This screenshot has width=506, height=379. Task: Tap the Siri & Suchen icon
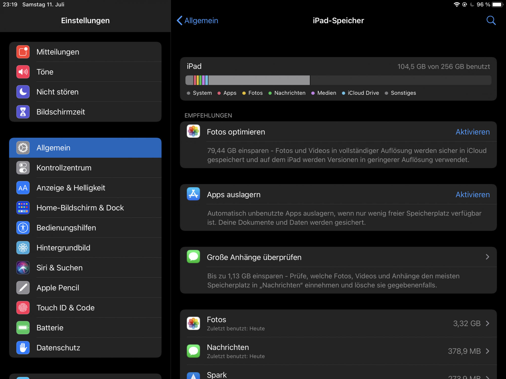pos(23,268)
